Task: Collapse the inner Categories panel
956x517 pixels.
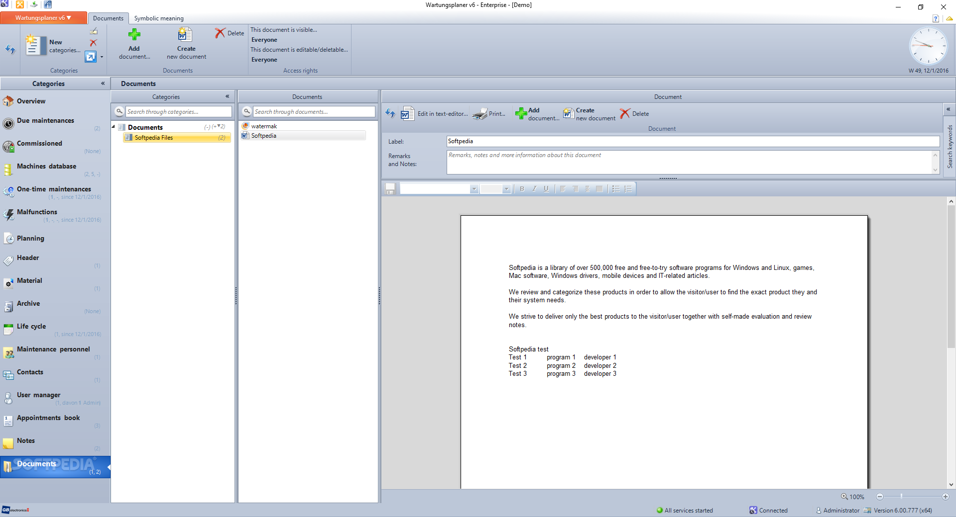Action: tap(227, 96)
